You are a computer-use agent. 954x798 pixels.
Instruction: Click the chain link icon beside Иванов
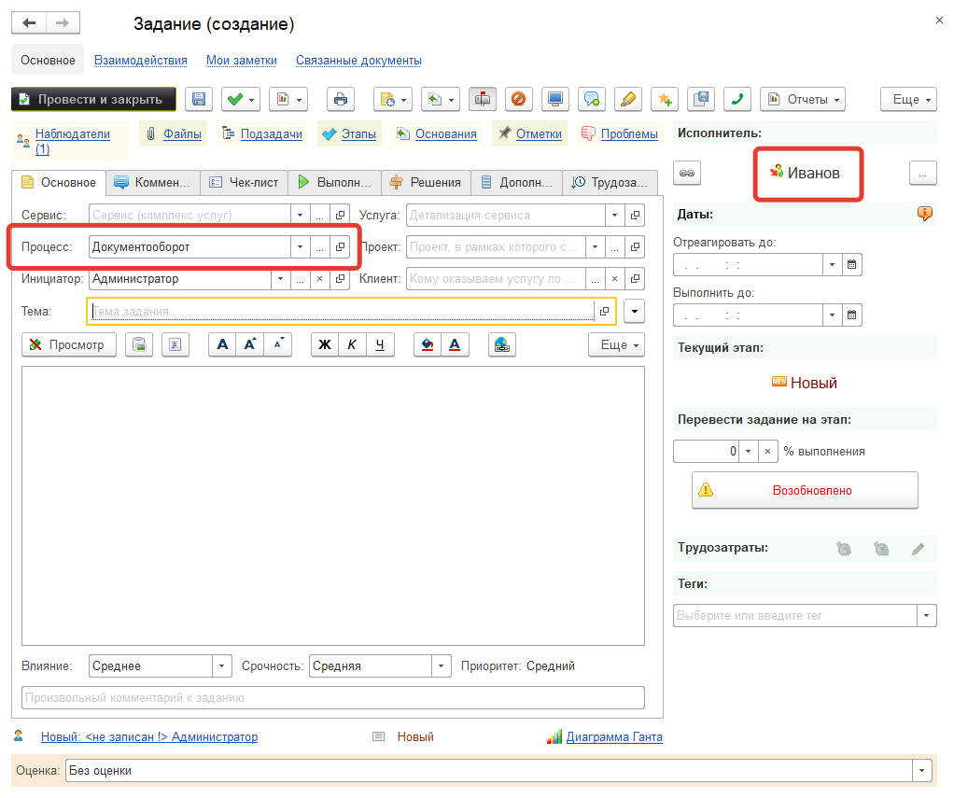pos(687,173)
